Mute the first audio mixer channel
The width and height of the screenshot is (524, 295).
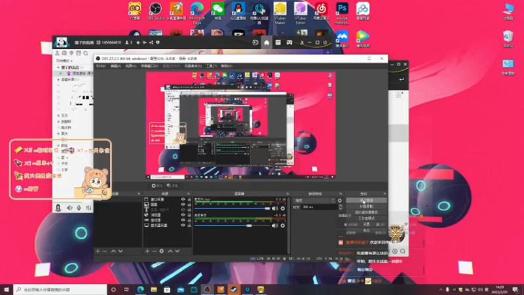274,208
